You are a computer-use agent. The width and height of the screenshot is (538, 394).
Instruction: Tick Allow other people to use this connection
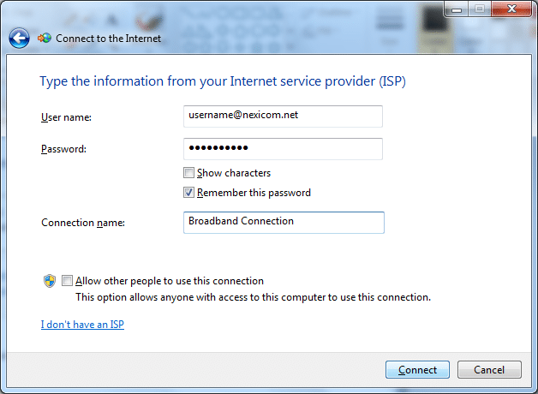[x=67, y=280]
